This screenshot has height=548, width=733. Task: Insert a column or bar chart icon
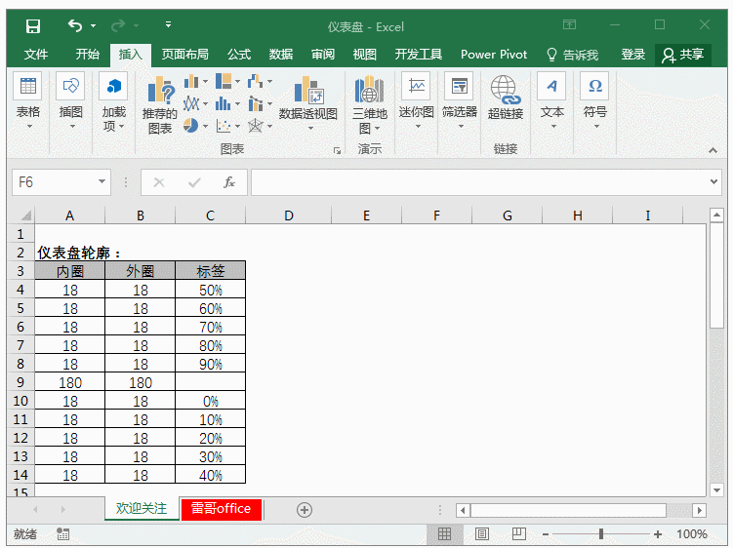[x=191, y=82]
